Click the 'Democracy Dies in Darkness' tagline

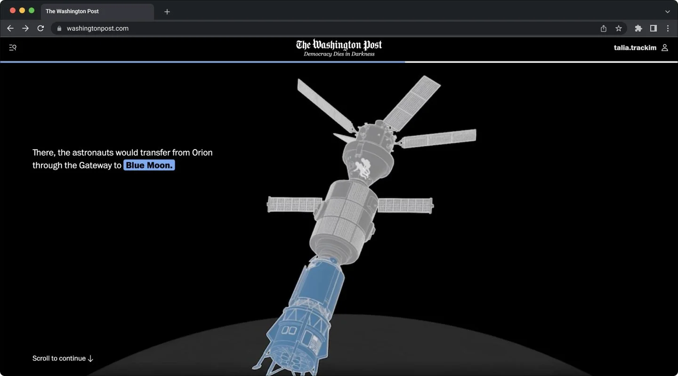pyautogui.click(x=339, y=54)
